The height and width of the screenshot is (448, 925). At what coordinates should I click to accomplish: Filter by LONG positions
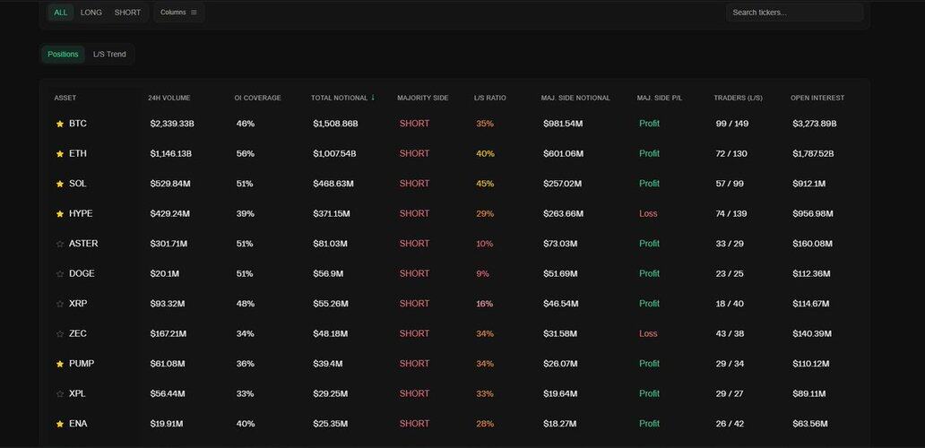coord(91,13)
